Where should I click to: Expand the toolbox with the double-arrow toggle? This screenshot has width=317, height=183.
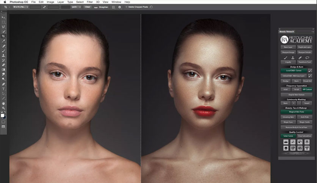[x=2, y=11]
